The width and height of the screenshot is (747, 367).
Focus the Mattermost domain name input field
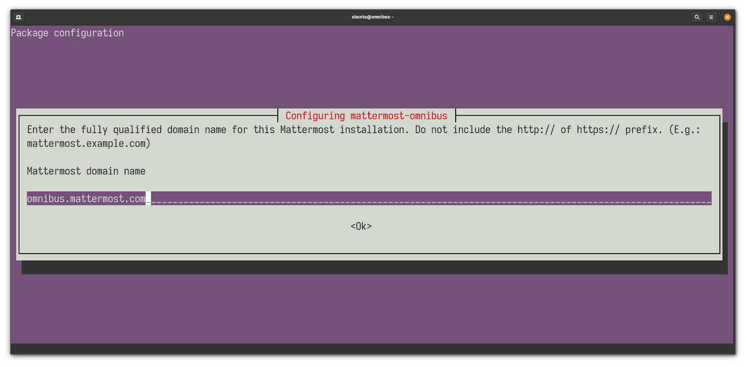point(369,198)
